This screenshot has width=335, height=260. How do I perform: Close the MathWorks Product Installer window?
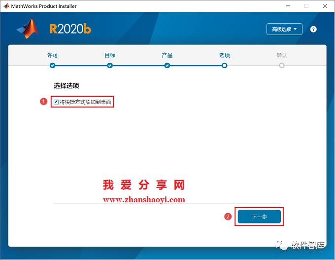(325, 6)
